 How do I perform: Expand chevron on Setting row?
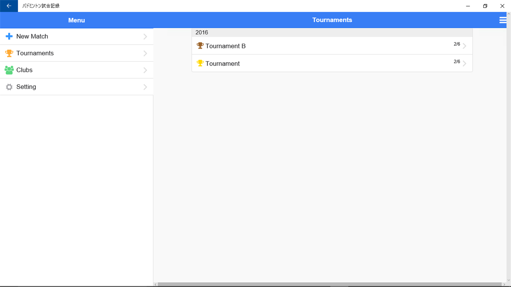pyautogui.click(x=145, y=87)
